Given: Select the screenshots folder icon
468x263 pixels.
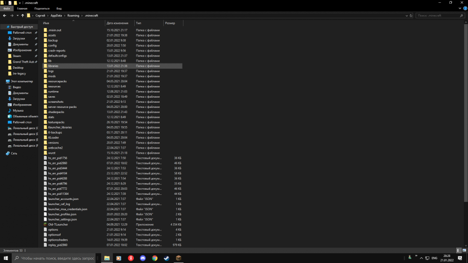Looking at the screenshot, I should [45, 102].
